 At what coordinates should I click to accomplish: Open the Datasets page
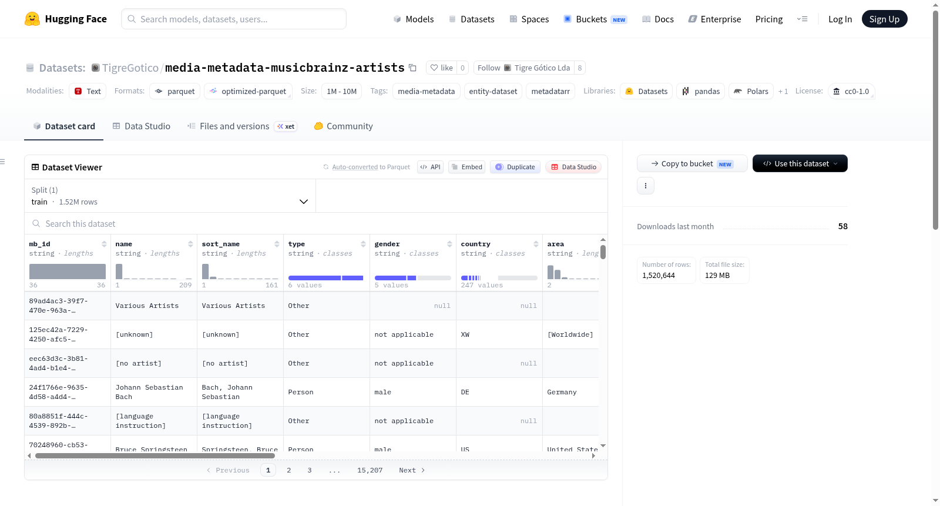[471, 19]
